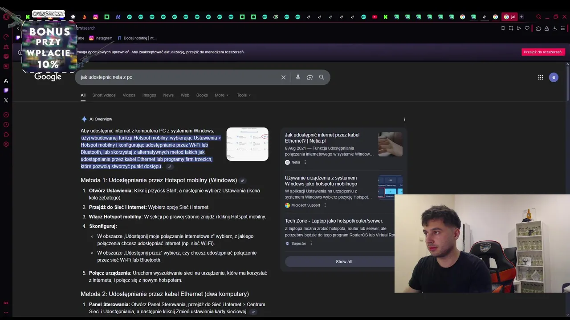Open downloads toolbar icon

pos(554,28)
